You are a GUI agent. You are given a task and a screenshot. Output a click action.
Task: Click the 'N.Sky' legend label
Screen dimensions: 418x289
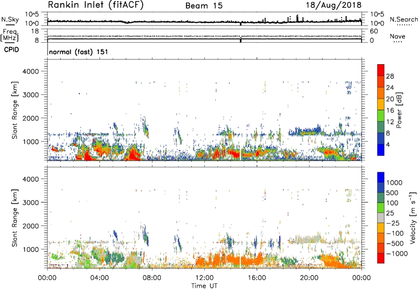[10, 19]
